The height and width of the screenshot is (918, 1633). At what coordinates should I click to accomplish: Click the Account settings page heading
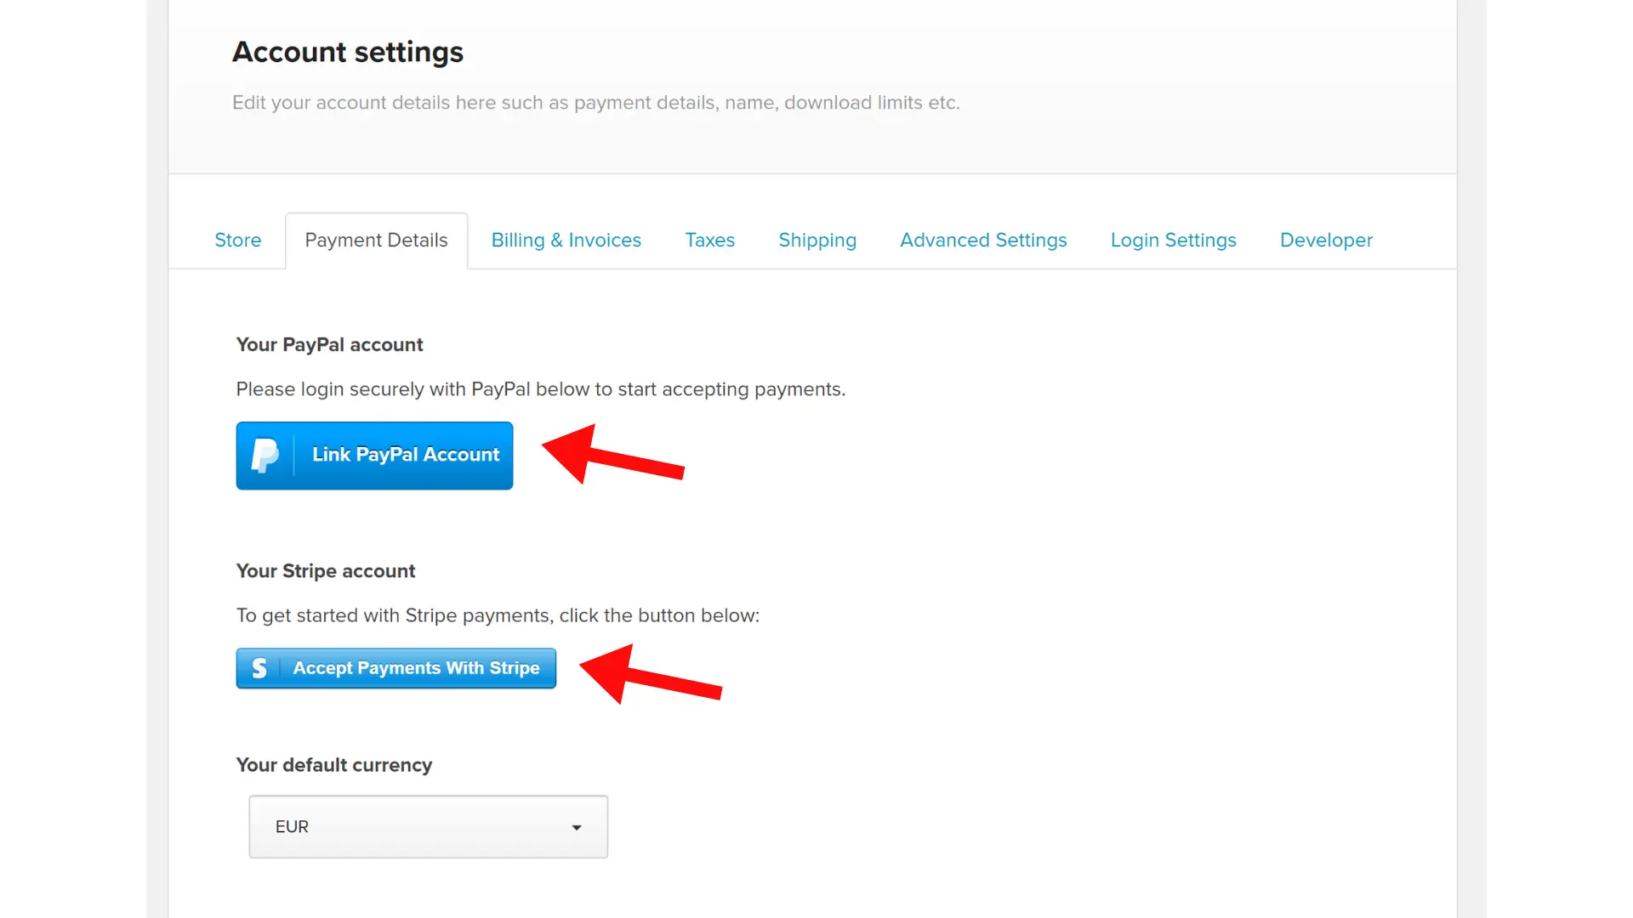tap(348, 52)
